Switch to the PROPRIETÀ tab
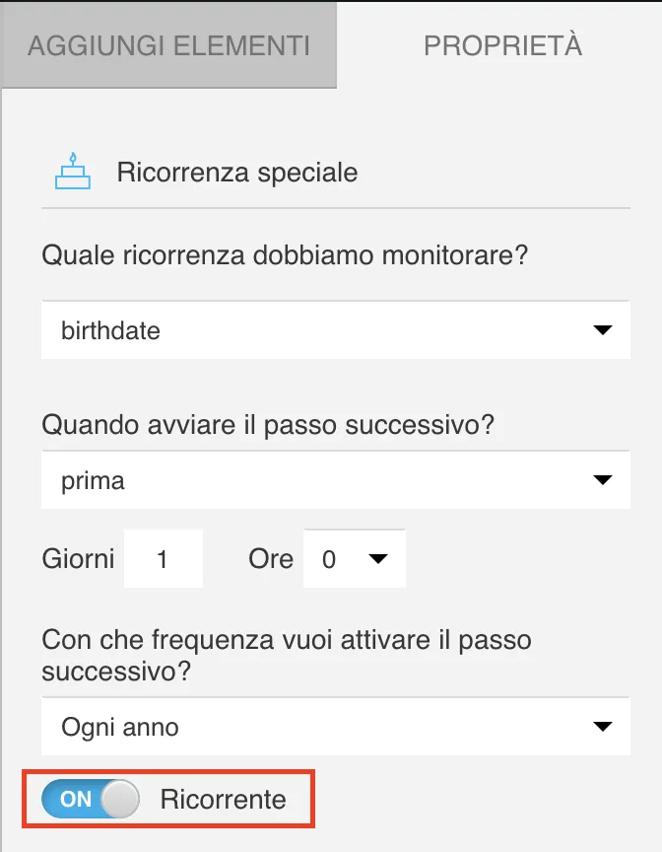 pos(503,45)
